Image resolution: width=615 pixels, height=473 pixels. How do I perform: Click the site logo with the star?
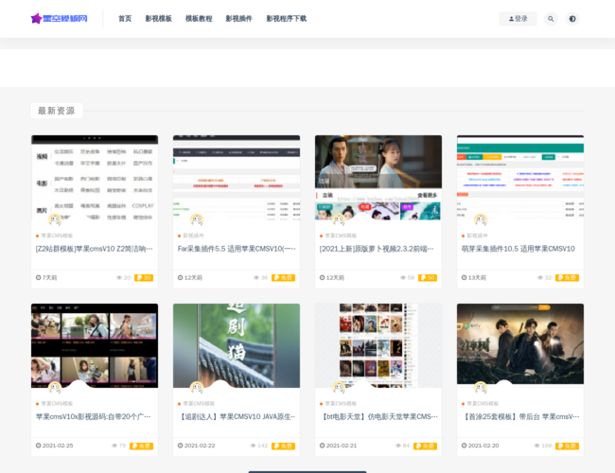point(60,18)
